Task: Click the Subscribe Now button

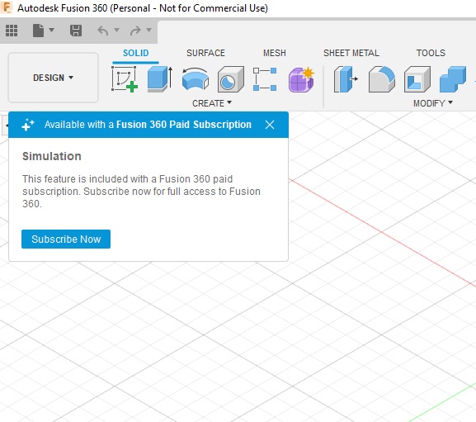Action: [x=66, y=239]
